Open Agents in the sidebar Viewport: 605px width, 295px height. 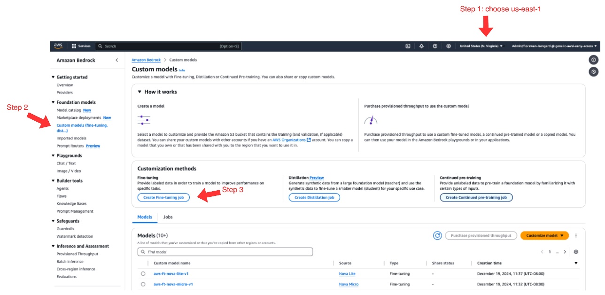62,188
